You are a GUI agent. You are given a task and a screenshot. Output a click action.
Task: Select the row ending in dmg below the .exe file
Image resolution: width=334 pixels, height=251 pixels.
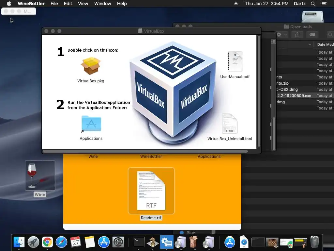(x=305, y=102)
